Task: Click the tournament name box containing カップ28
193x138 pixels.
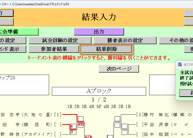Action: click(x=24, y=85)
